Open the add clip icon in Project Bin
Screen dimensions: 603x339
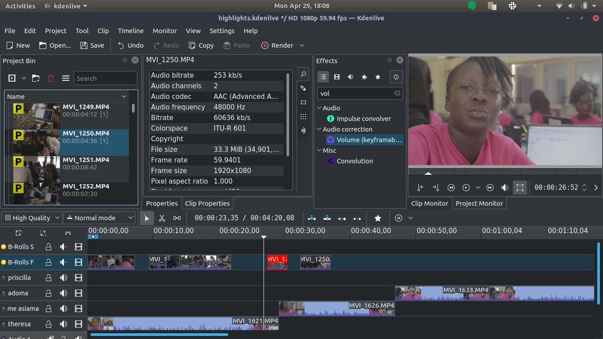tap(12, 78)
